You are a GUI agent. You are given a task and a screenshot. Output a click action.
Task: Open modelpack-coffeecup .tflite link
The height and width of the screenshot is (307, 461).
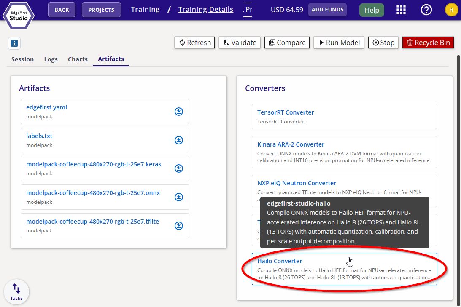point(93,221)
